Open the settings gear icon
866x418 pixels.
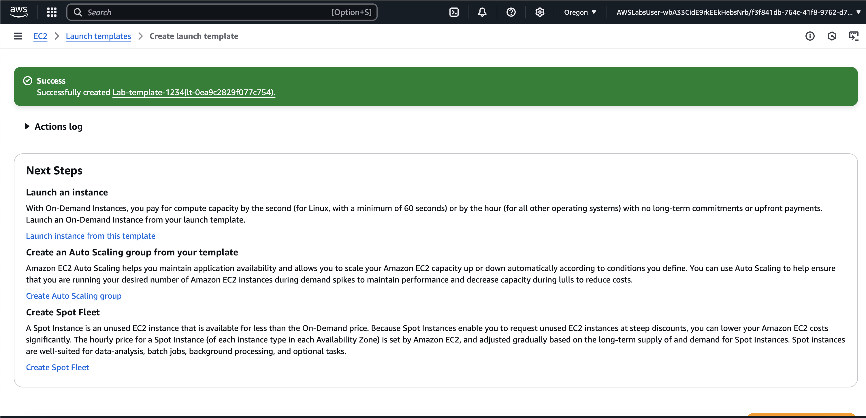tap(540, 12)
